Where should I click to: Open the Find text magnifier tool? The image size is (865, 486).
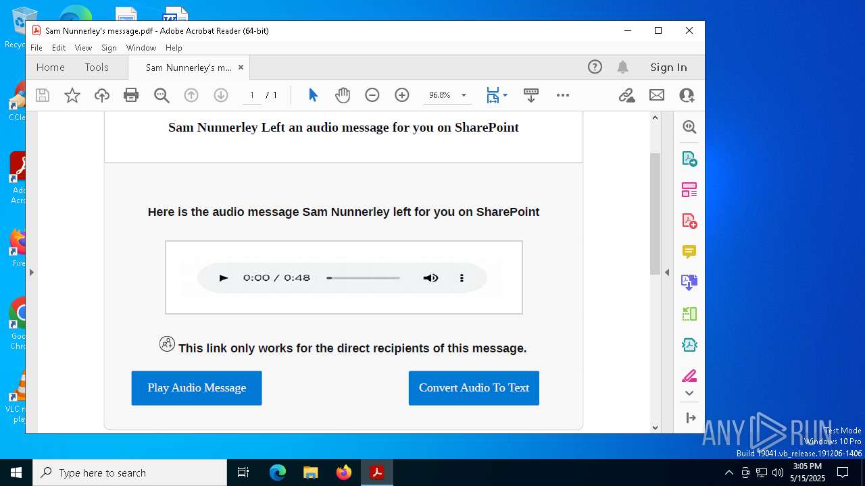coord(162,95)
